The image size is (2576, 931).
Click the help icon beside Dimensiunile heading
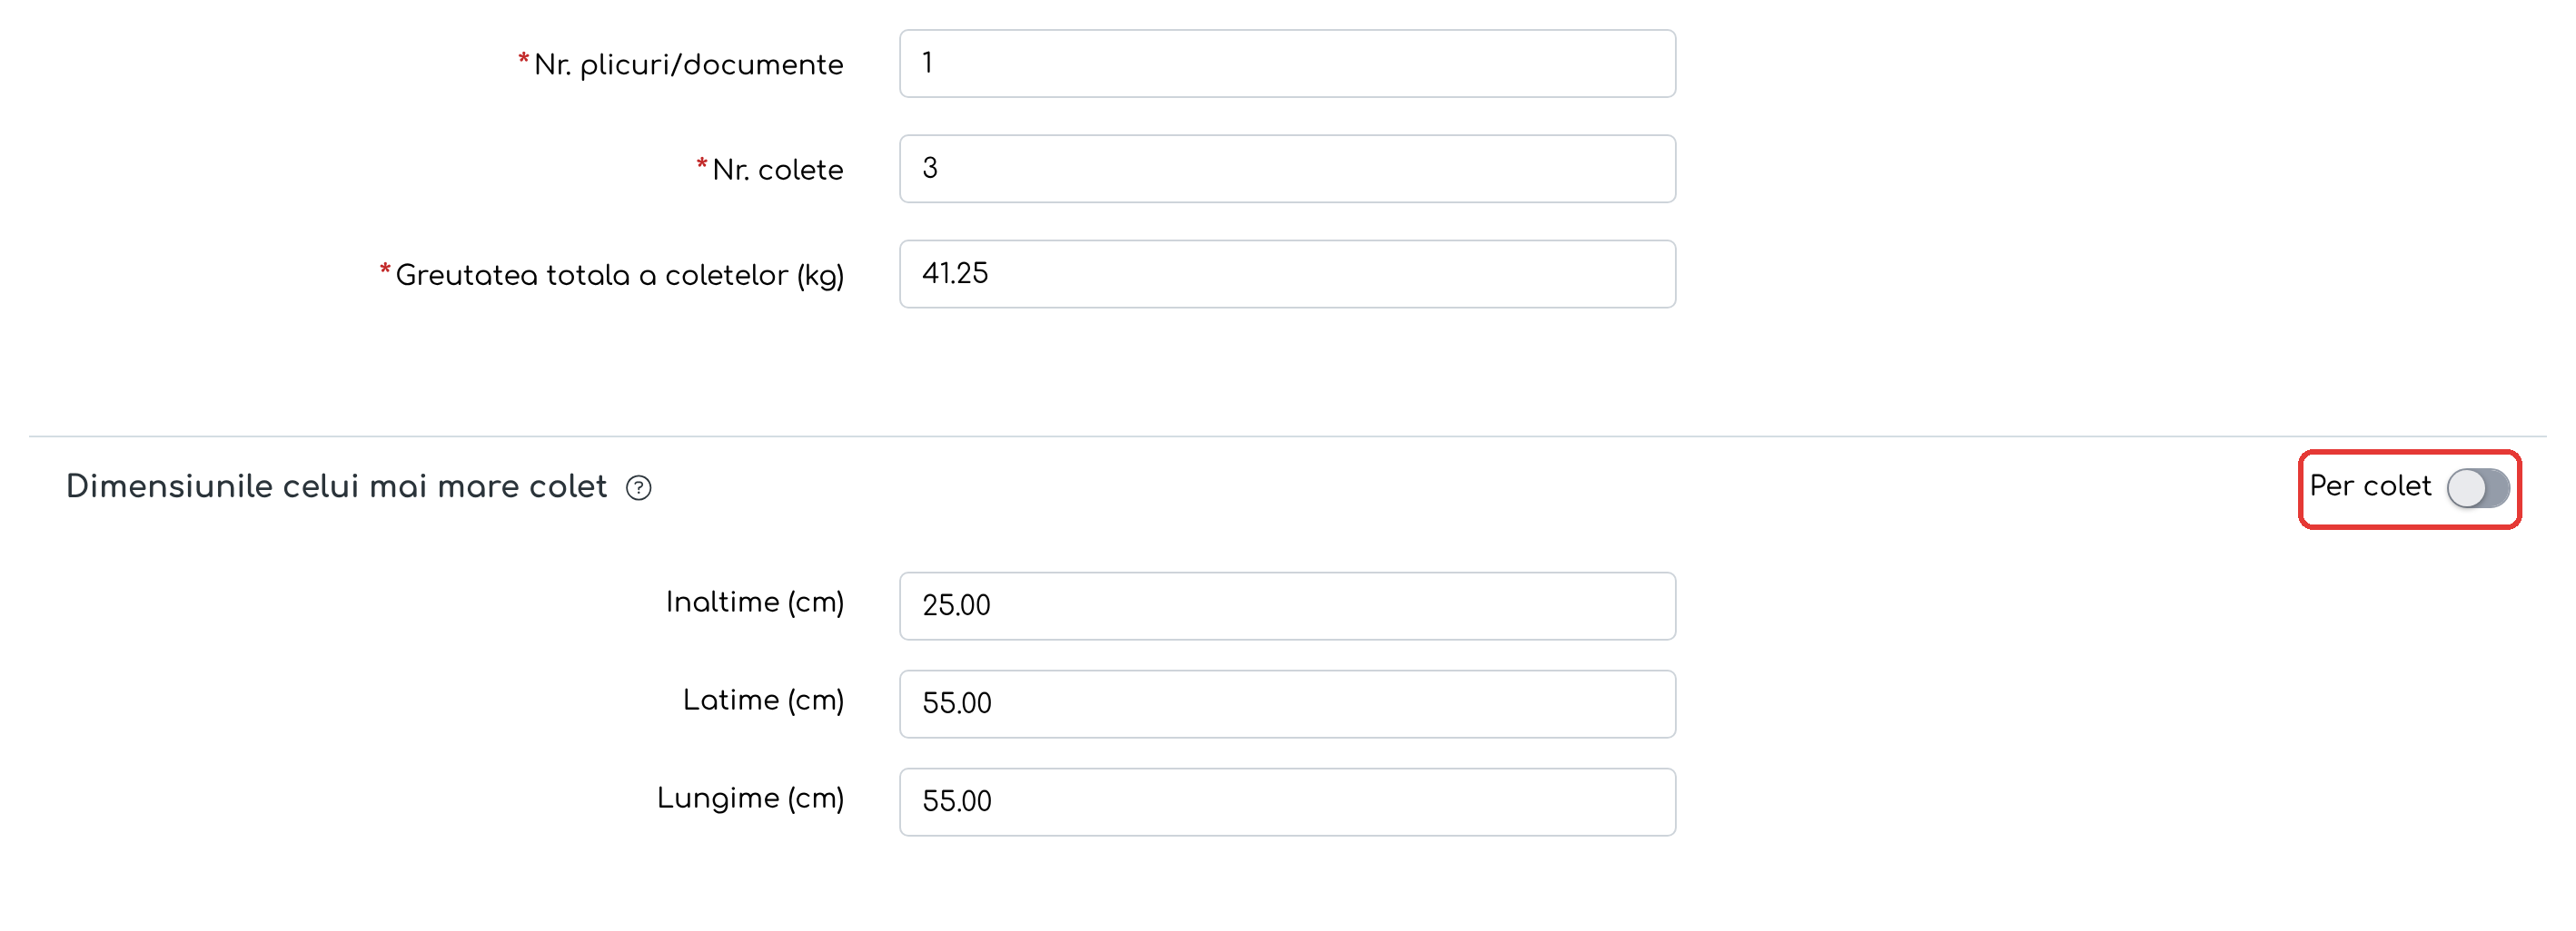(x=638, y=487)
